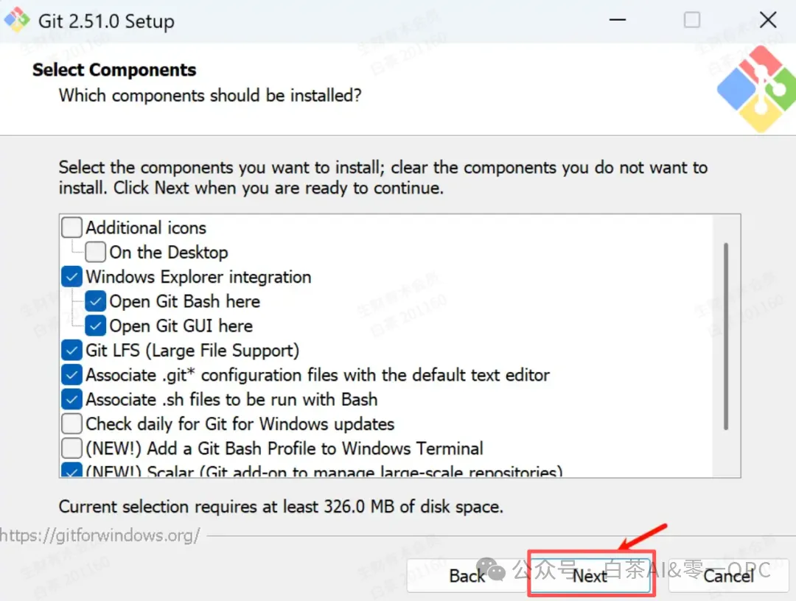Minimize the Git Setup window

[618, 20]
